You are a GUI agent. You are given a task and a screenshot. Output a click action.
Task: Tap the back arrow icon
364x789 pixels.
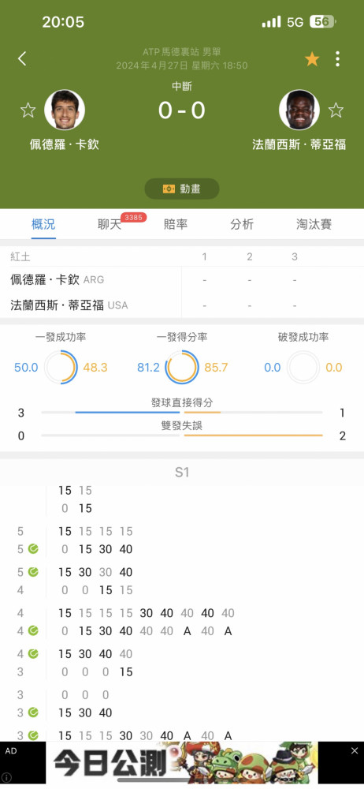22,59
